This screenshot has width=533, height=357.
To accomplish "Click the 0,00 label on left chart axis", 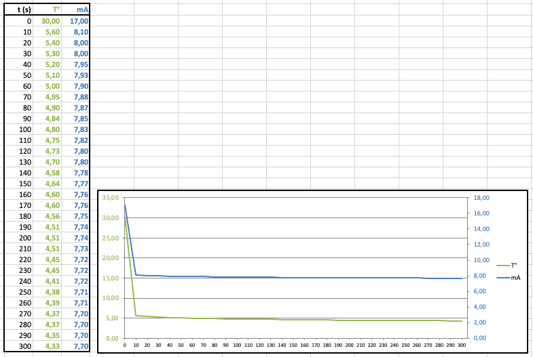I will 113,338.
